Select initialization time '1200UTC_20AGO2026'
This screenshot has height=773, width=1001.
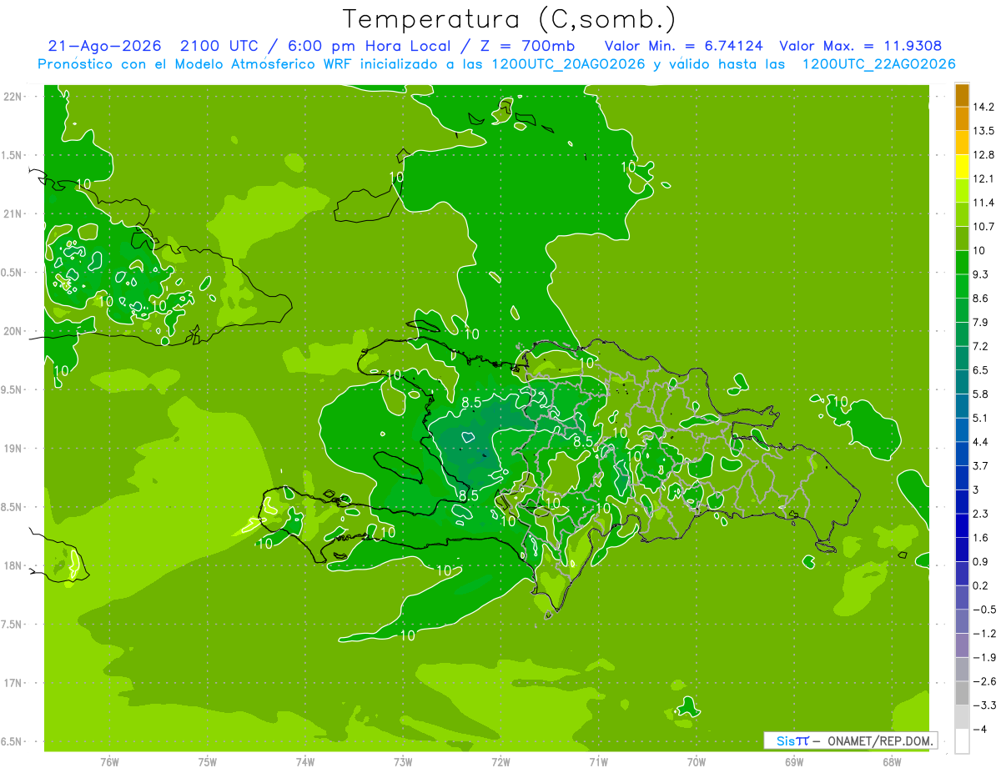click(x=567, y=64)
